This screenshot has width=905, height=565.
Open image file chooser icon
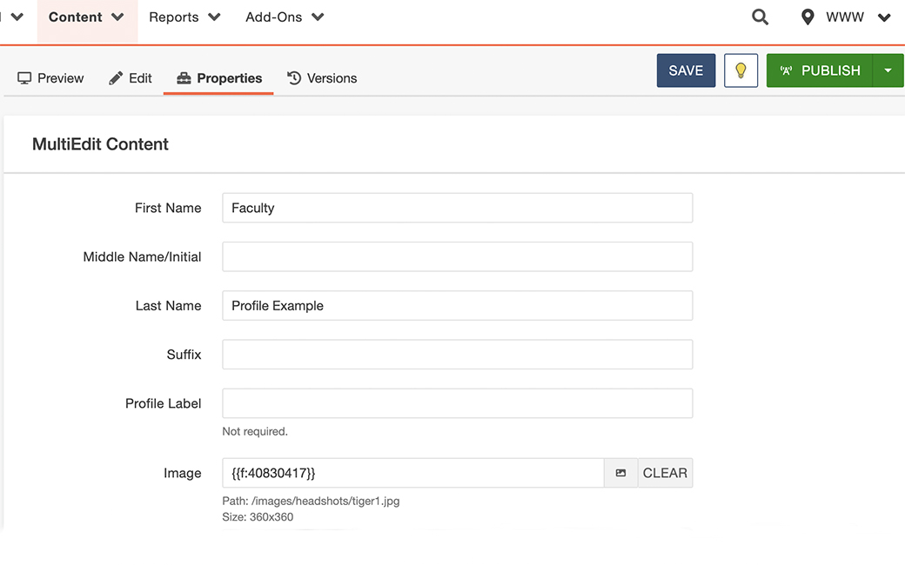620,473
